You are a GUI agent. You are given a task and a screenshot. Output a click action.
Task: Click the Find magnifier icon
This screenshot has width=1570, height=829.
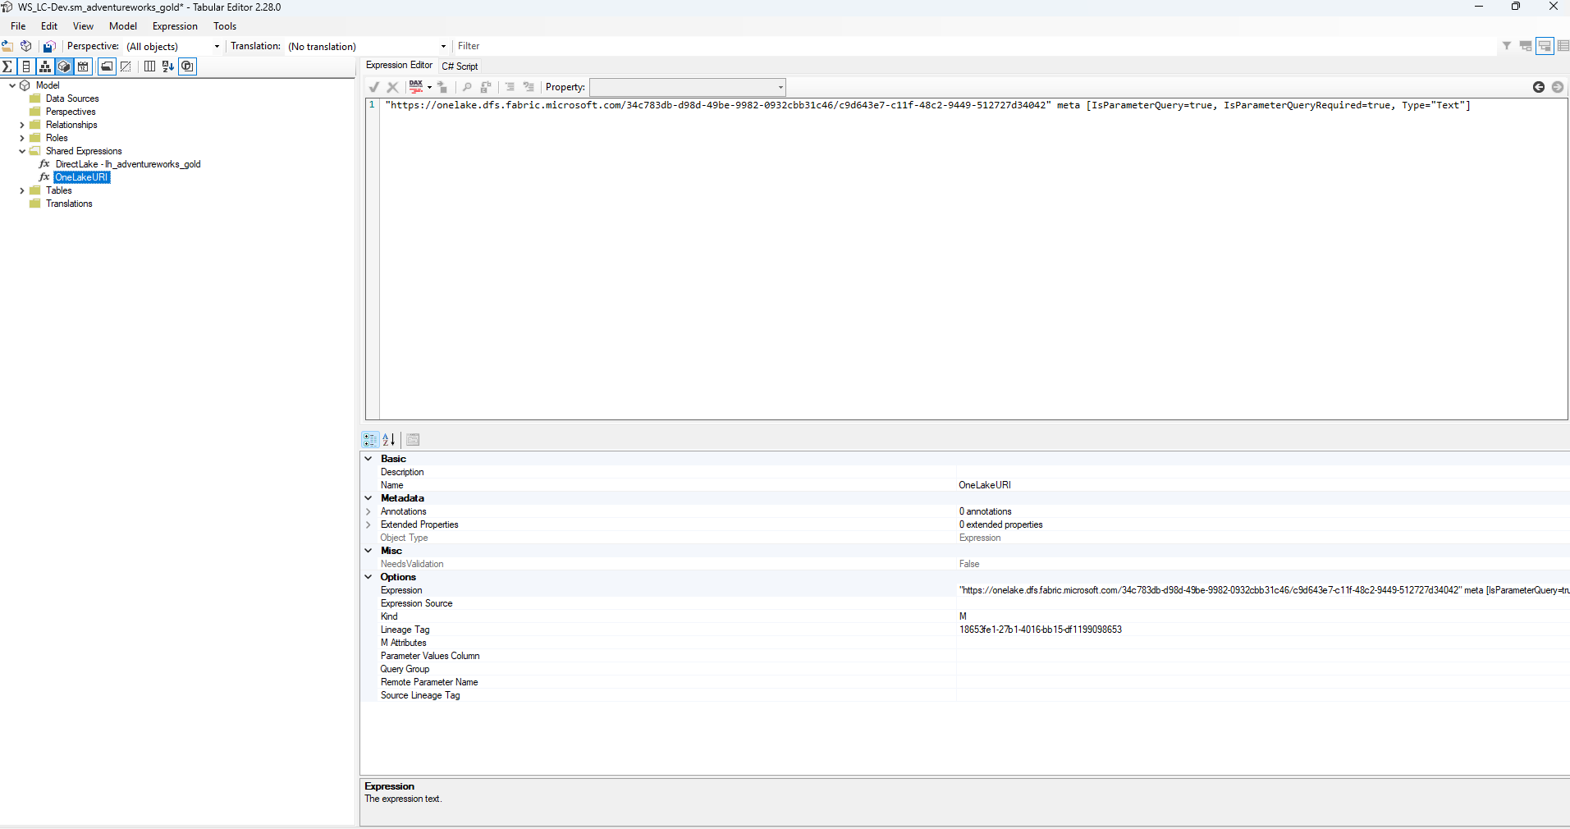pyautogui.click(x=467, y=87)
